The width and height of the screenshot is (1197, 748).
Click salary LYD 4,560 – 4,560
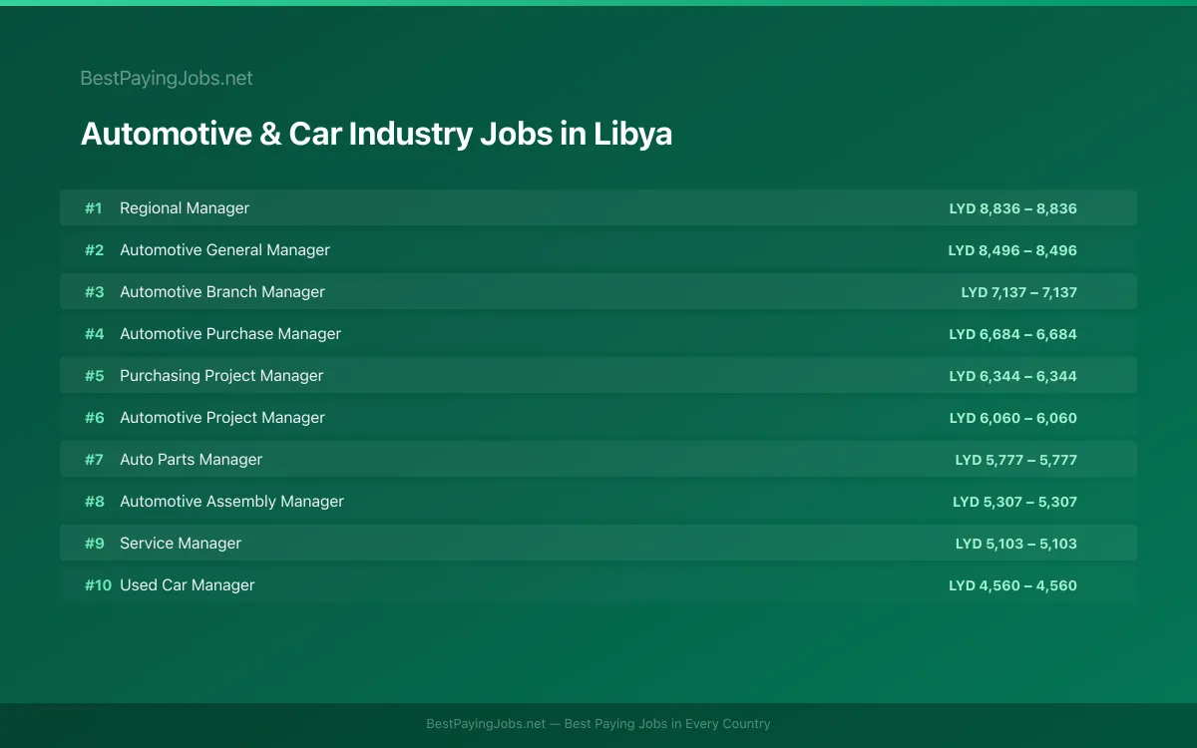[1012, 585]
